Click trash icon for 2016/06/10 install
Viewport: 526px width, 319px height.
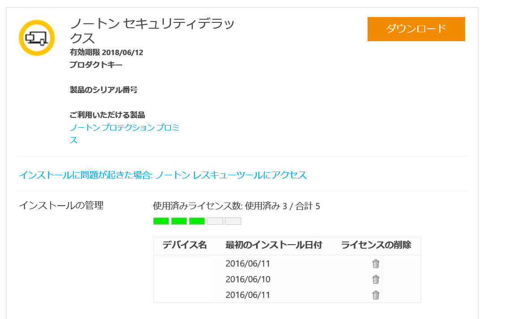pyautogui.click(x=376, y=279)
